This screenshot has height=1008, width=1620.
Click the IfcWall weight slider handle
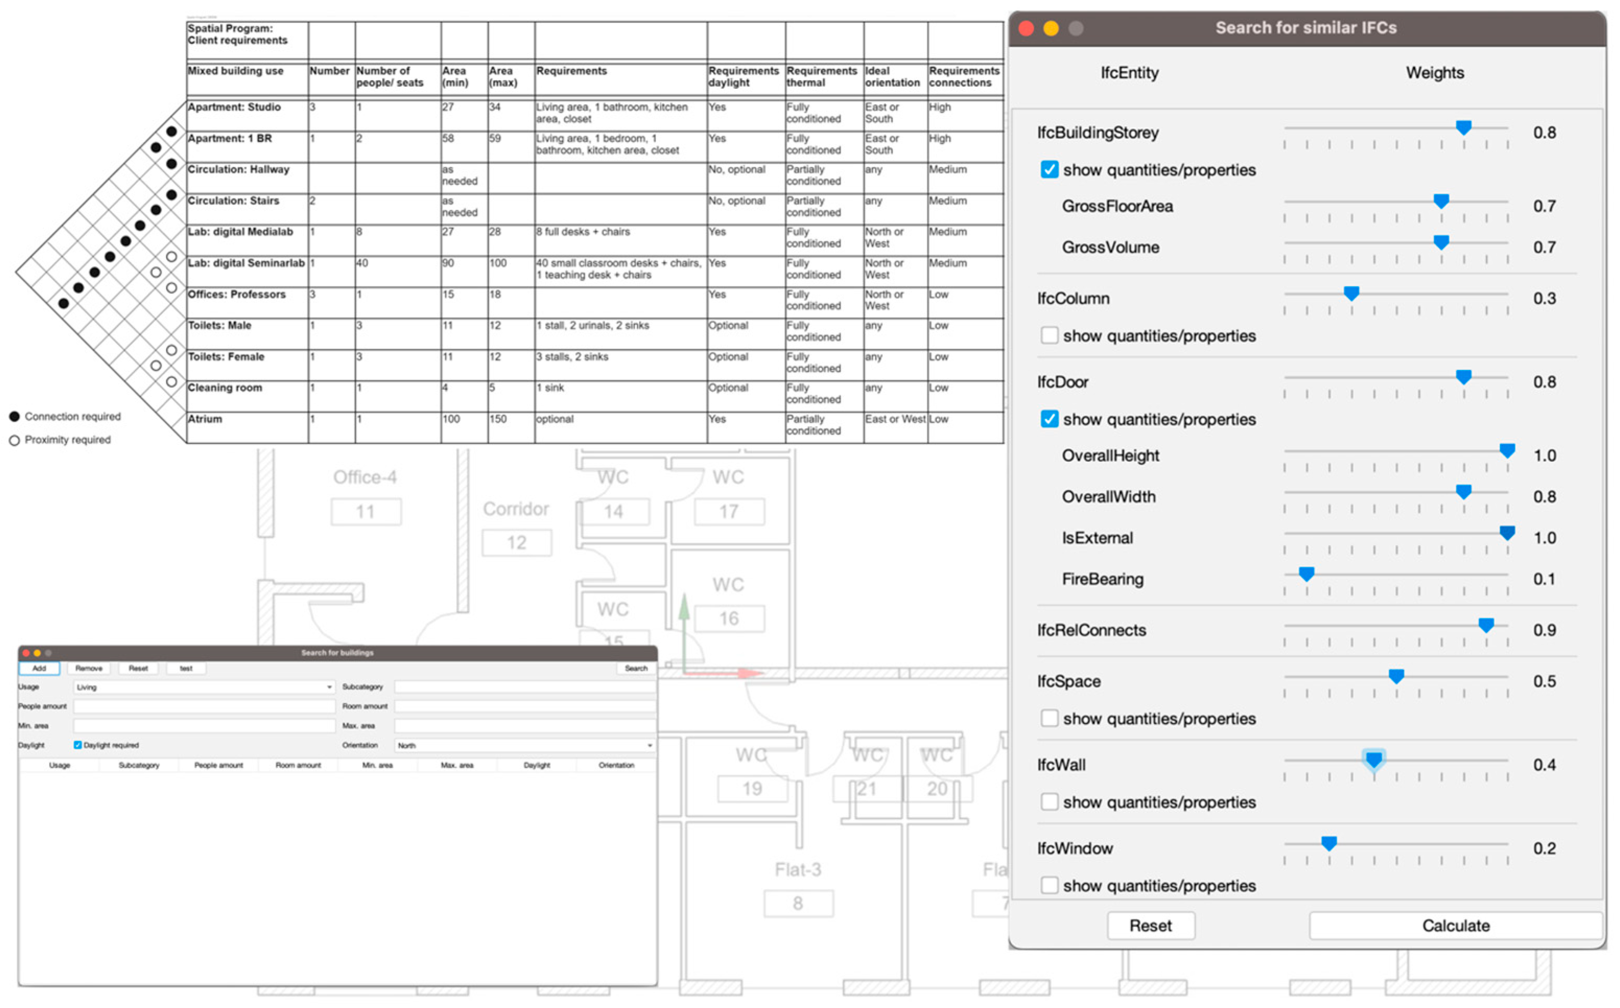point(1374,760)
